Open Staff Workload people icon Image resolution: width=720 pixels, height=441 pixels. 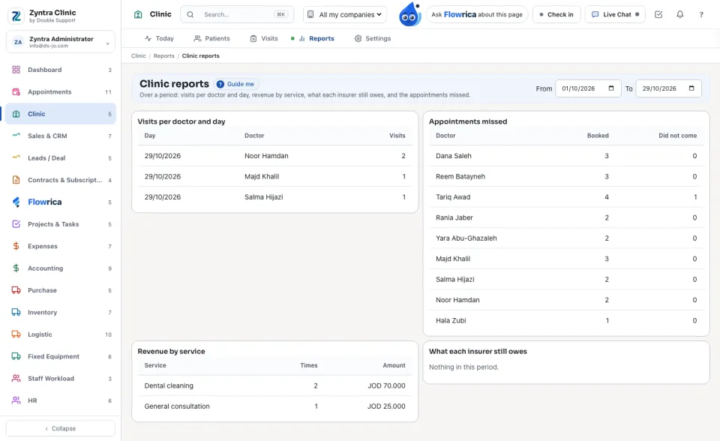tap(16, 379)
